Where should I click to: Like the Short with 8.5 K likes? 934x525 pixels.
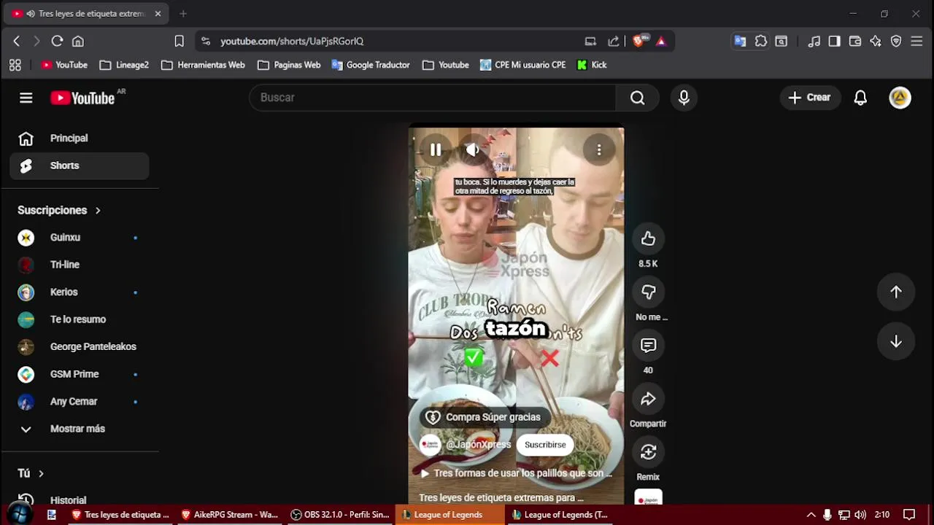coord(648,238)
